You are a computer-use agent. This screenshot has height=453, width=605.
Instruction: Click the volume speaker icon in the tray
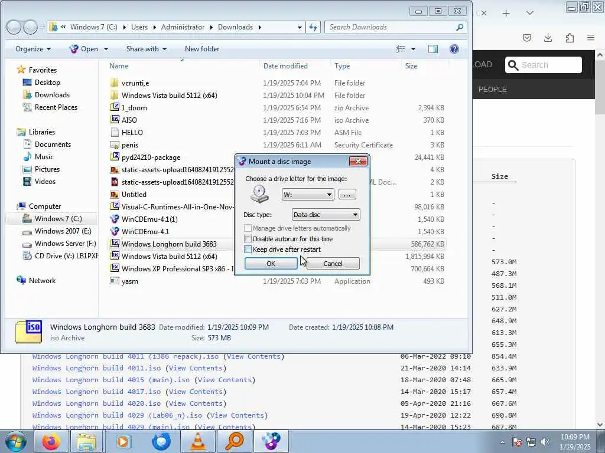tap(545, 442)
